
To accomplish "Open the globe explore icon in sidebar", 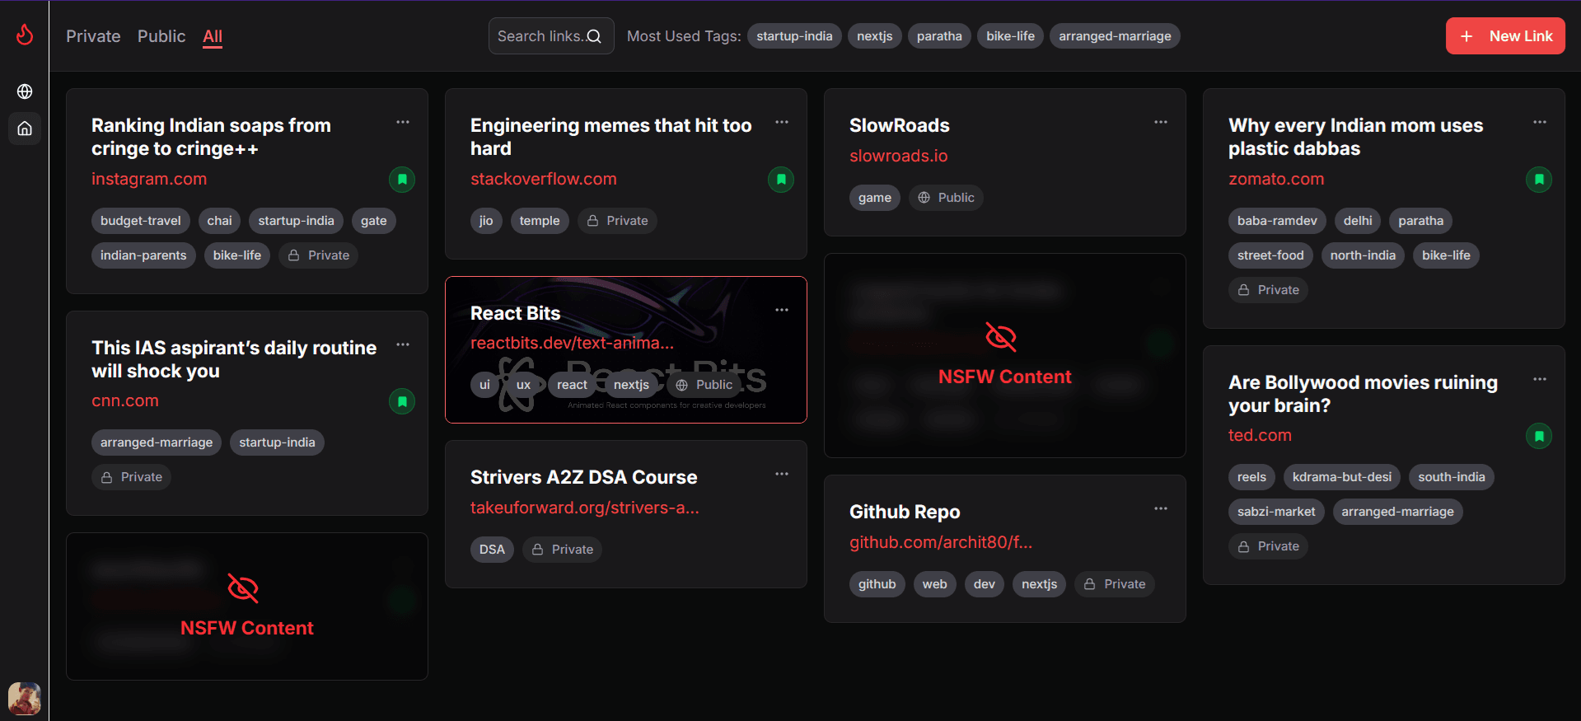I will point(25,91).
